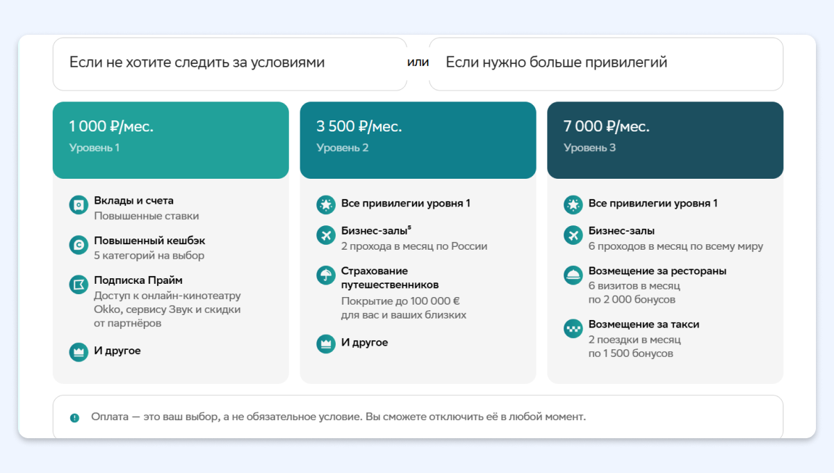
Task: Click the taxi reimbursement icon
Action: click(573, 328)
